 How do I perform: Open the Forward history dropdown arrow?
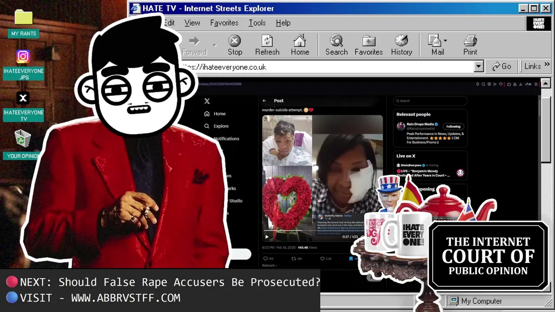tap(215, 45)
